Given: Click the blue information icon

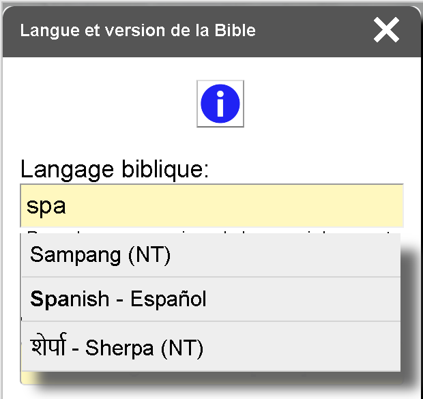Looking at the screenshot, I should 220,104.
